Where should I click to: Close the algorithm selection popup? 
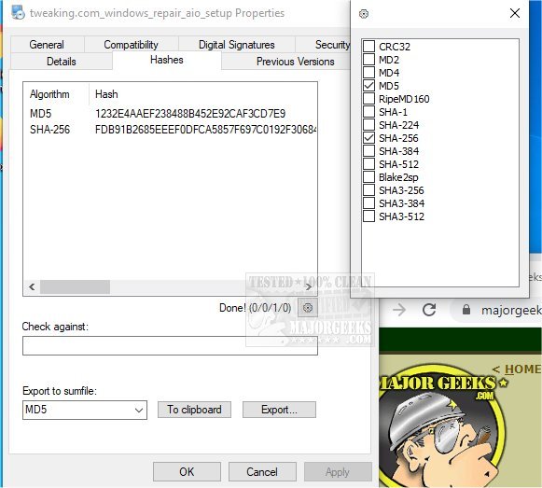515,13
